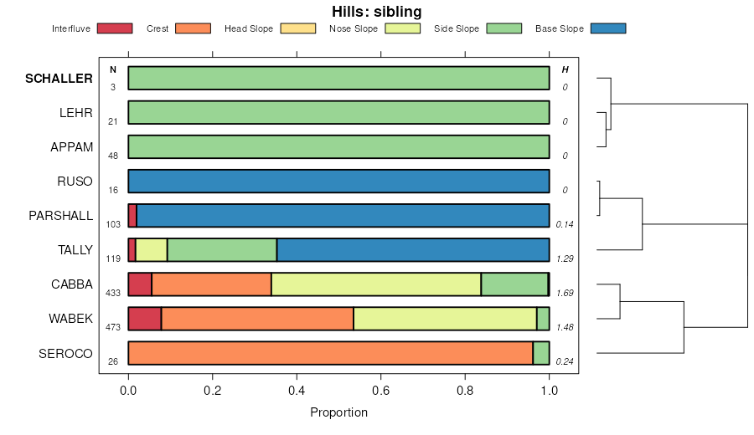754x435 pixels.
Task: Click the red Interfluve segment of WABEK
Action: tap(144, 319)
